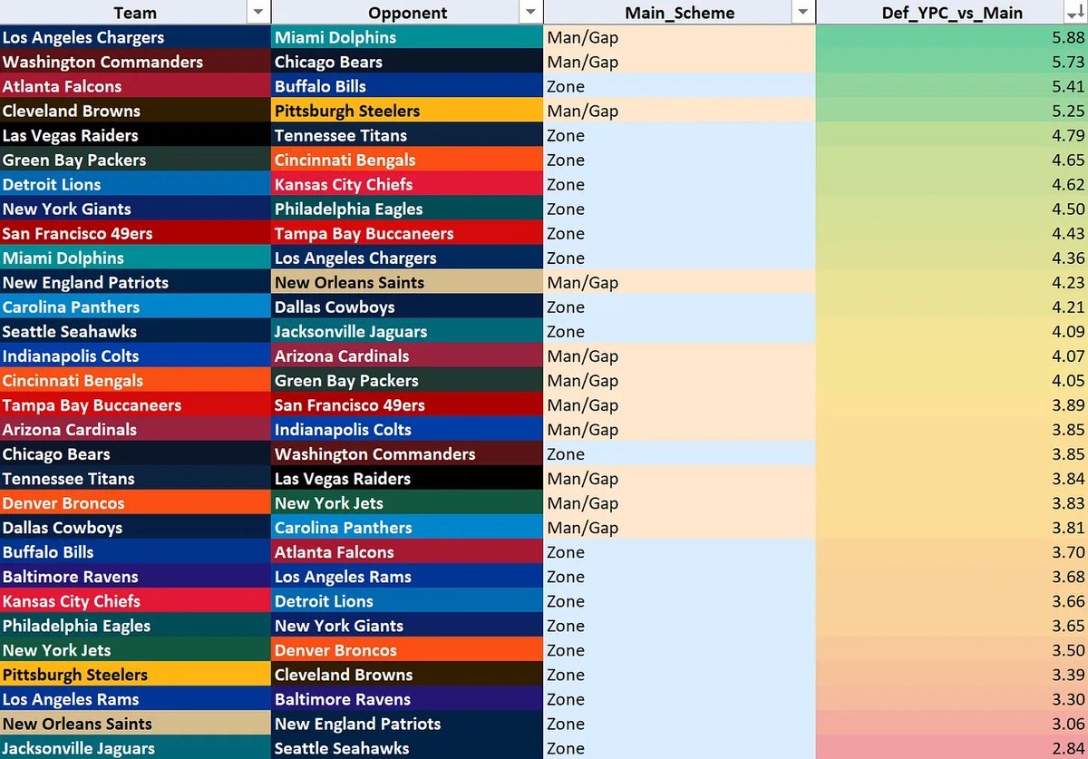This screenshot has width=1088, height=759.
Task: Select the Seattle Seahawks cell in Team column
Action: (135, 332)
